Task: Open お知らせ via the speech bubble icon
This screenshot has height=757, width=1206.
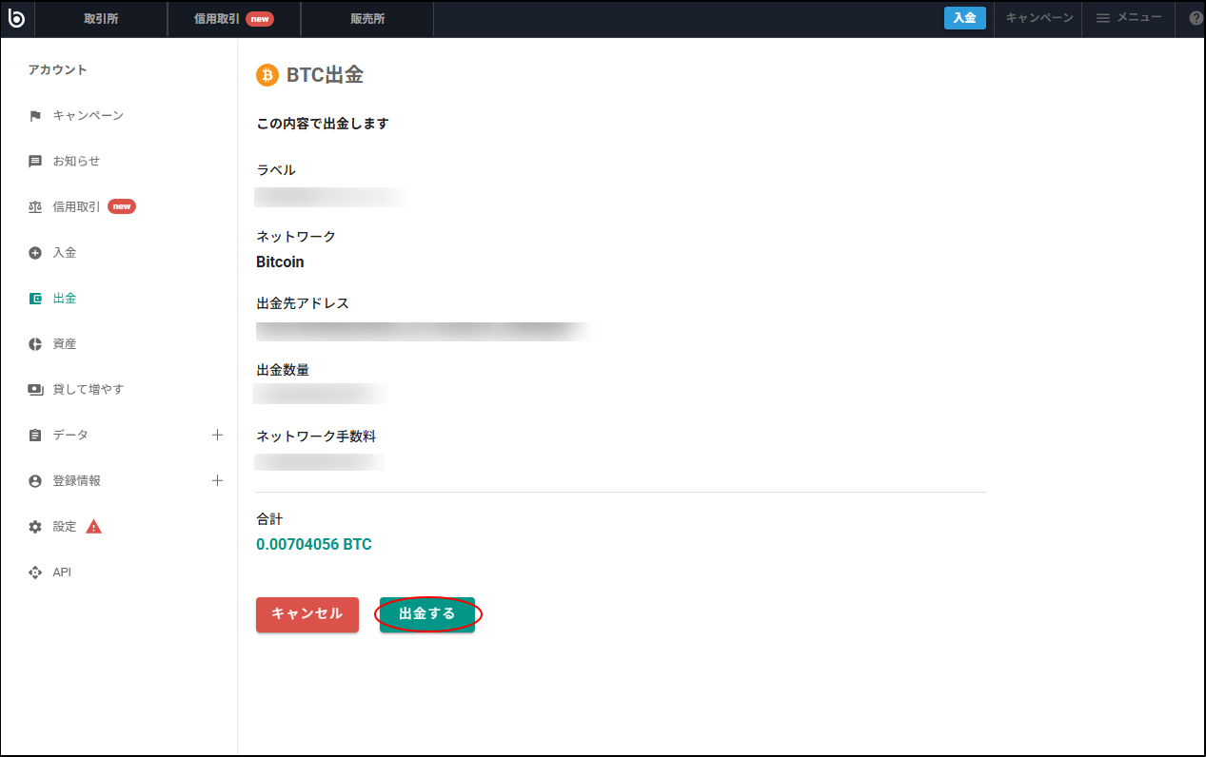Action: pyautogui.click(x=35, y=161)
